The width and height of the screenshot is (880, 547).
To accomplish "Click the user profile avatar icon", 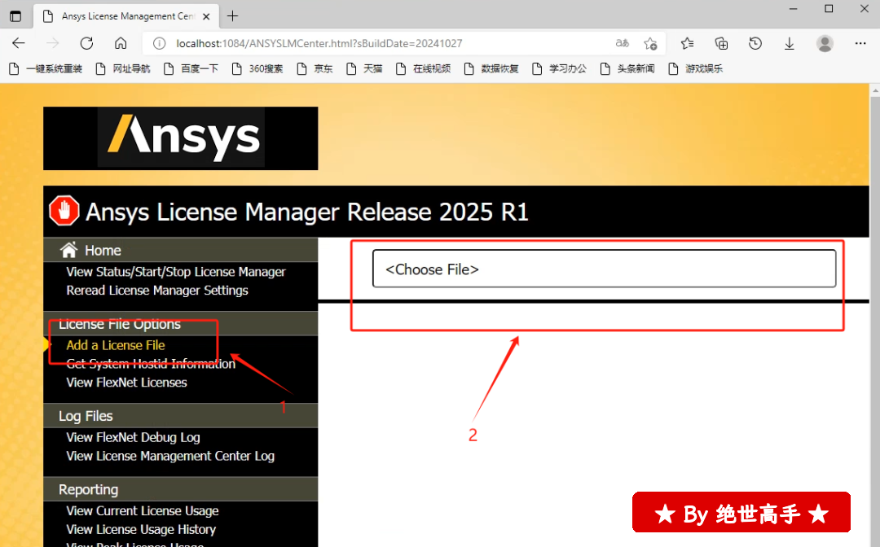I will (825, 43).
